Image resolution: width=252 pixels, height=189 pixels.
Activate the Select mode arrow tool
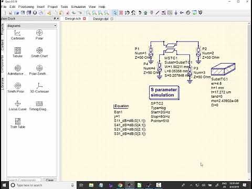tap(115, 13)
